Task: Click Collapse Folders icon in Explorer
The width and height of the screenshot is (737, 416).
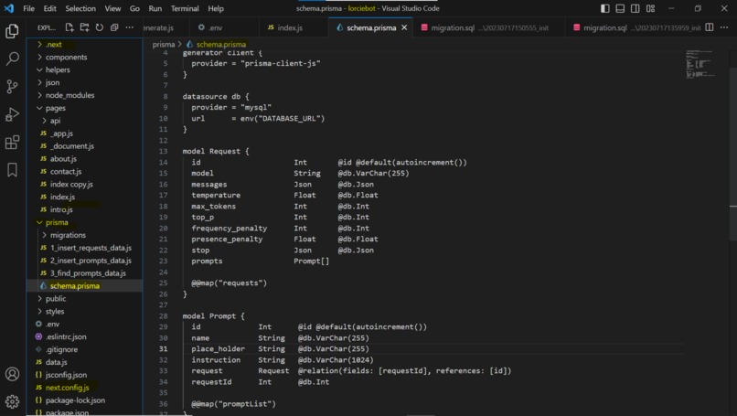Action: [x=114, y=27]
